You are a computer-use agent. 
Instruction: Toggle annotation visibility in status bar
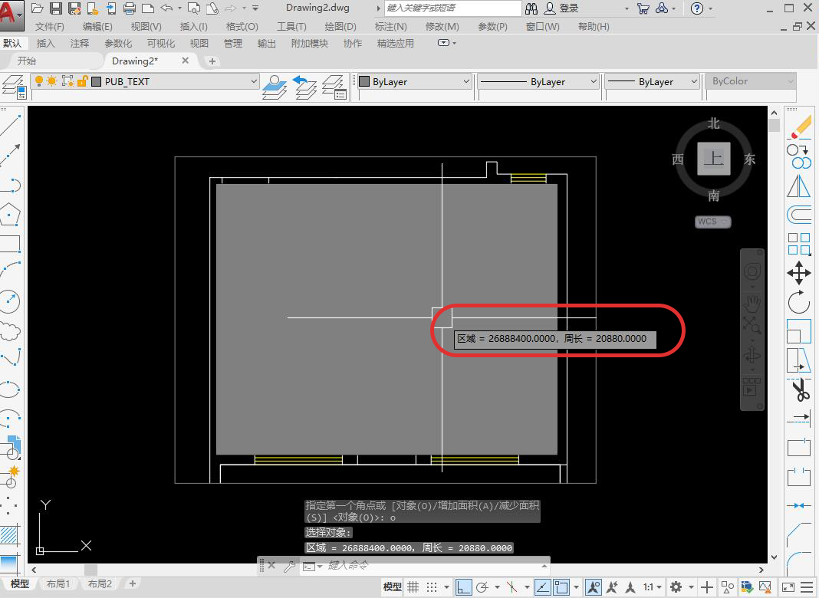coord(593,587)
